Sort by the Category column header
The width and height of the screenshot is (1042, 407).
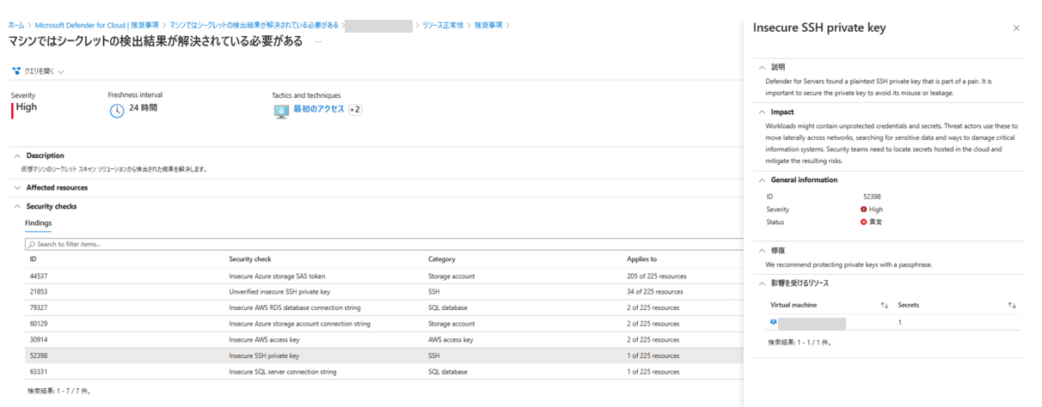coord(442,259)
